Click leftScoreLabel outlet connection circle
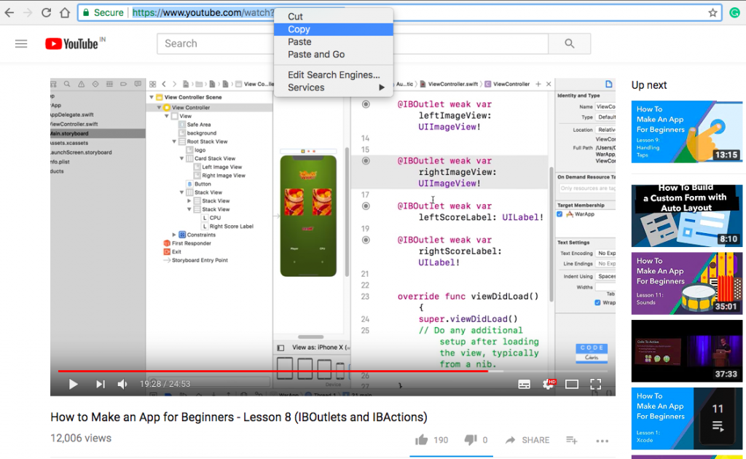This screenshot has height=459, width=746. 366,206
